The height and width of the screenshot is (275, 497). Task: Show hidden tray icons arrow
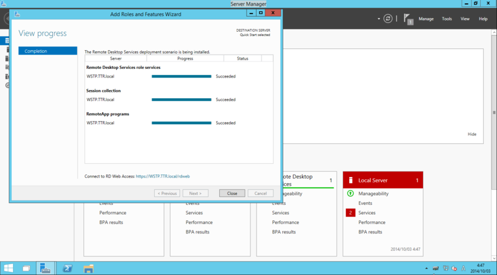coord(426,268)
